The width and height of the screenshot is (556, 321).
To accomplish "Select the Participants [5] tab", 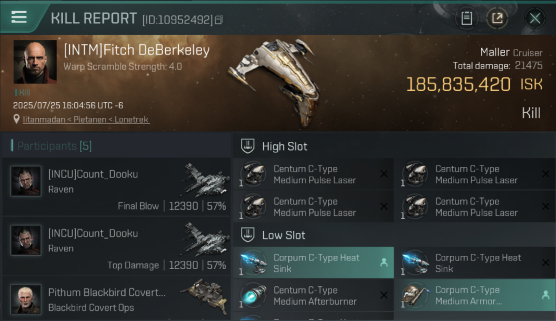I will coord(54,146).
